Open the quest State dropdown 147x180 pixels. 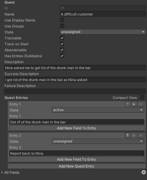(103, 32)
